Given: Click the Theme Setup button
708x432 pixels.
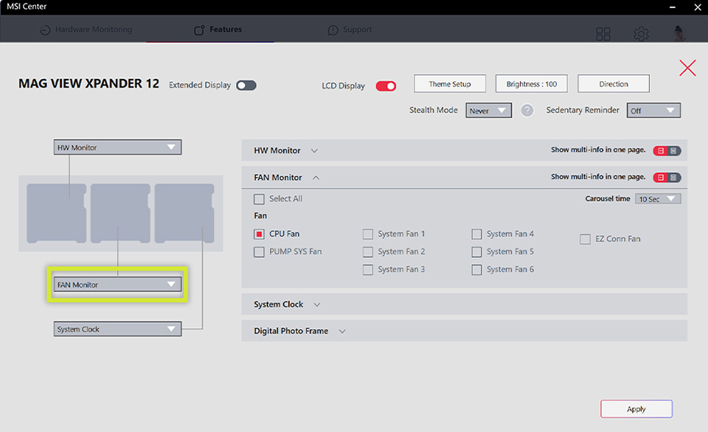Looking at the screenshot, I should point(450,84).
